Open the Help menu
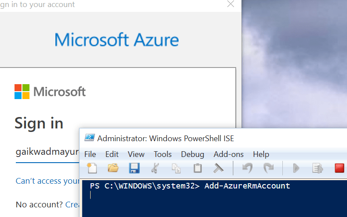Viewport: 347px width, 217px height. tap(261, 154)
